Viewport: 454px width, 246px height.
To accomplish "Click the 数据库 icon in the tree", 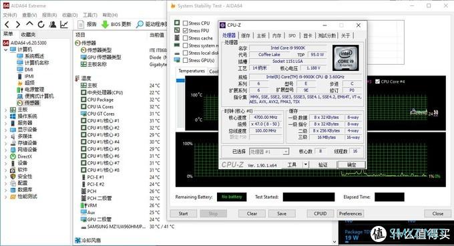I will point(13,190).
